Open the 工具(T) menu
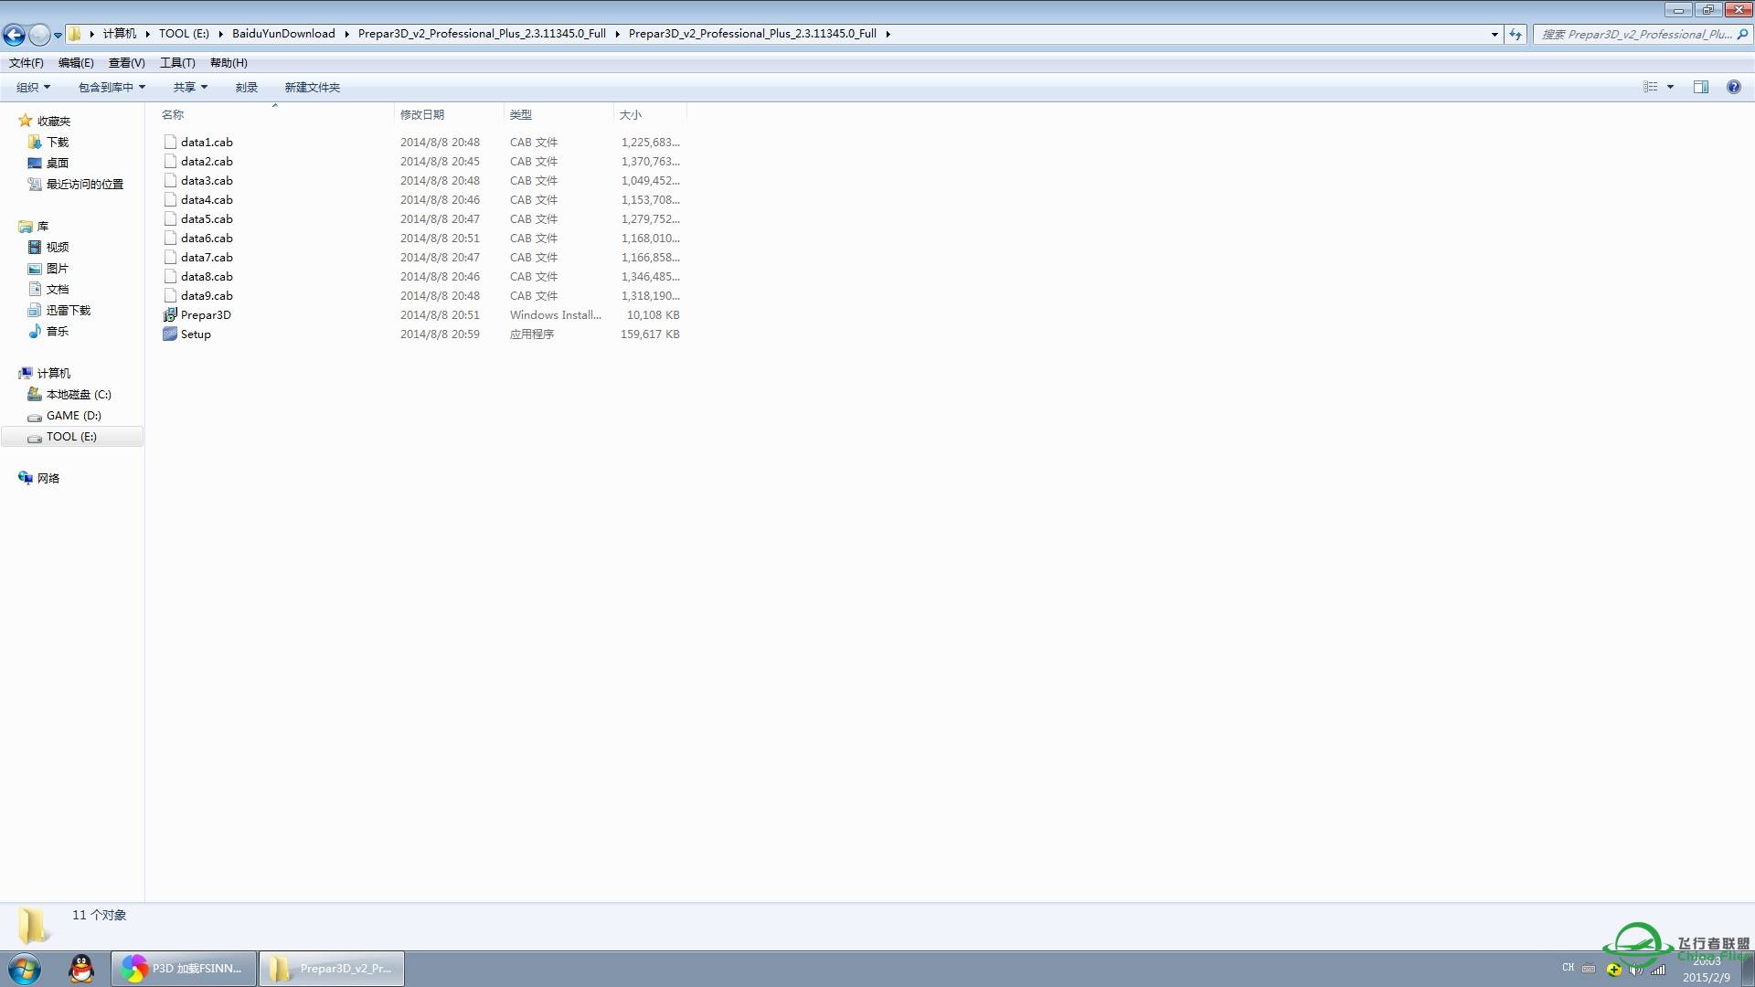 [x=177, y=63]
